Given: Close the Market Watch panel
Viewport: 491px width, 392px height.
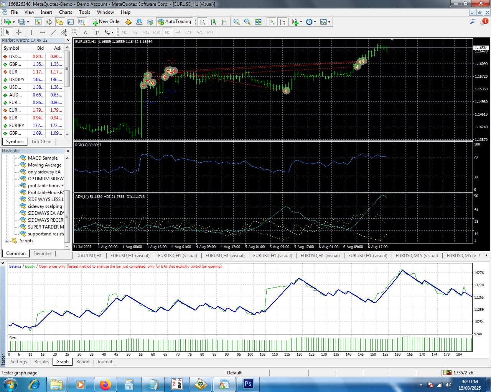Looking at the screenshot, I should point(68,40).
